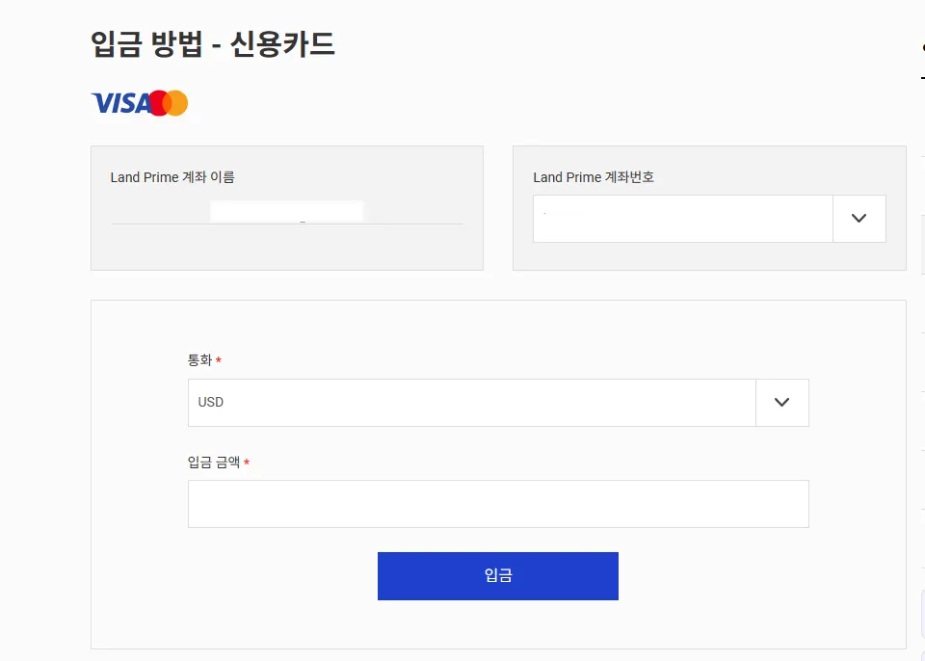Click the red asterisk beside 통화

(219, 360)
